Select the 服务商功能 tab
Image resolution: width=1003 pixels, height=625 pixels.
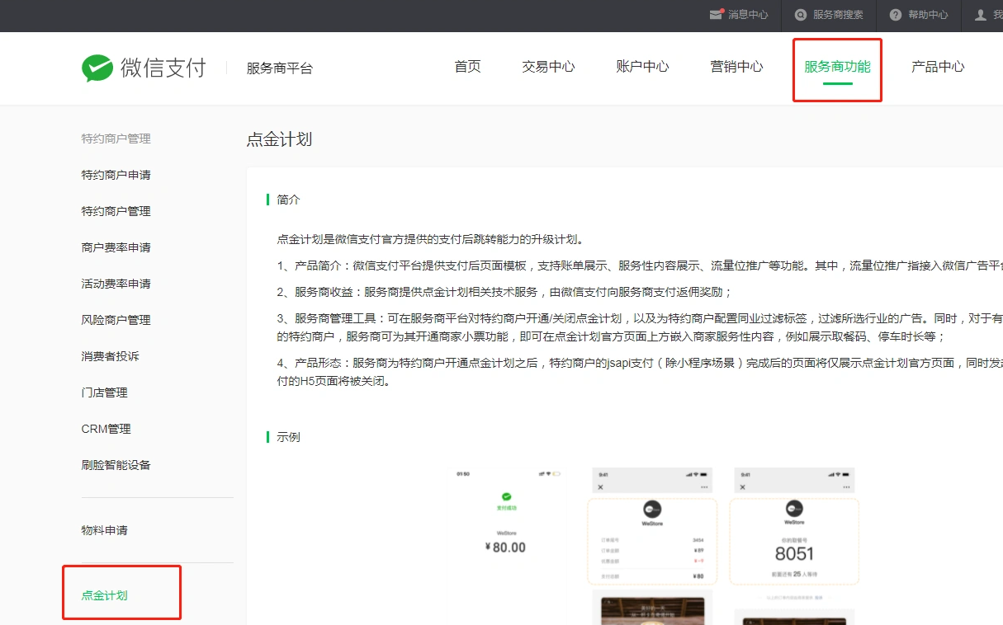click(837, 67)
